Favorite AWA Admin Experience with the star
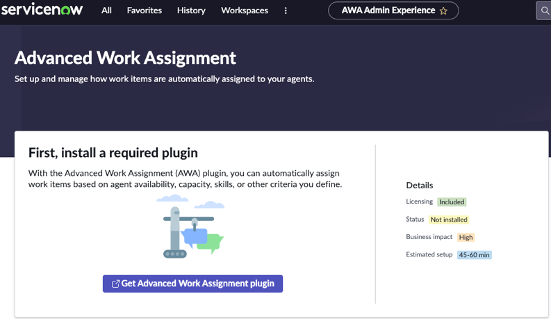Viewport: 551px width, 319px height. click(443, 11)
